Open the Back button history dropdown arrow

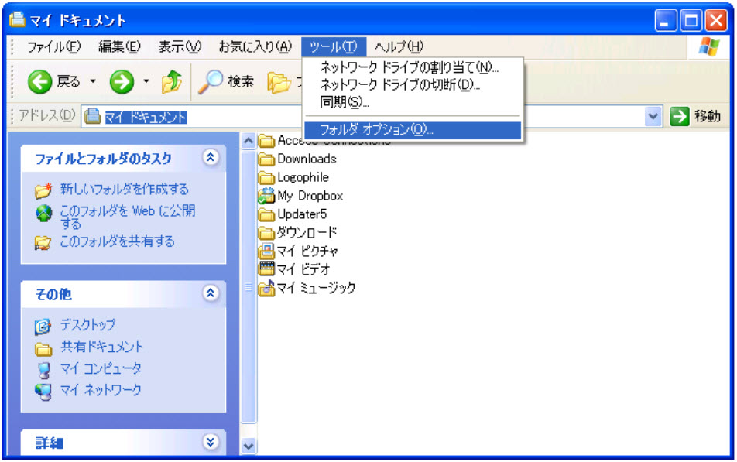click(x=93, y=81)
